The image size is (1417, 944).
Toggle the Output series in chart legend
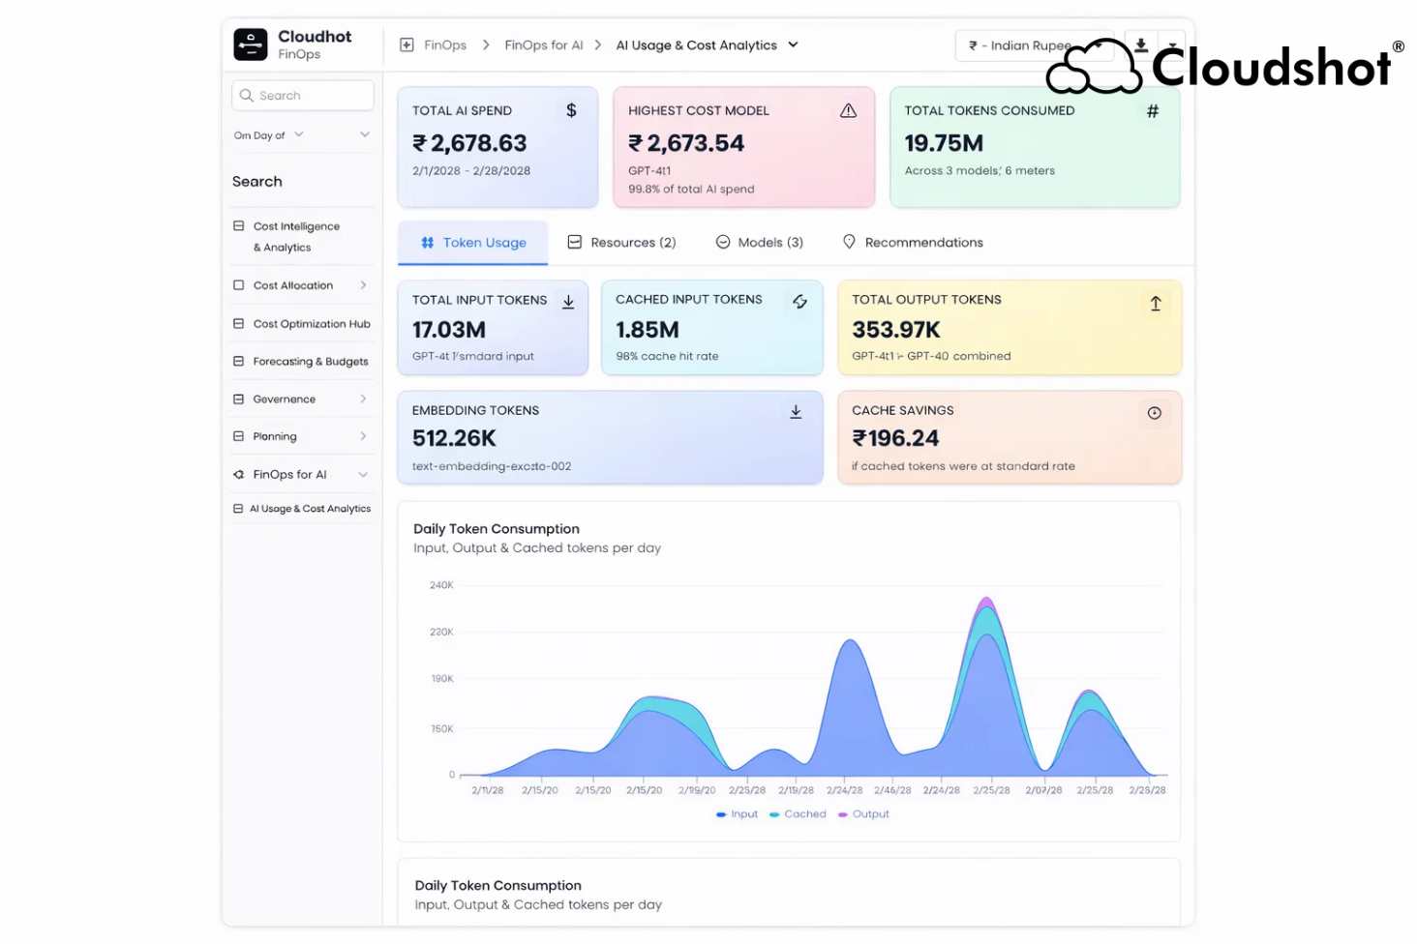863,813
